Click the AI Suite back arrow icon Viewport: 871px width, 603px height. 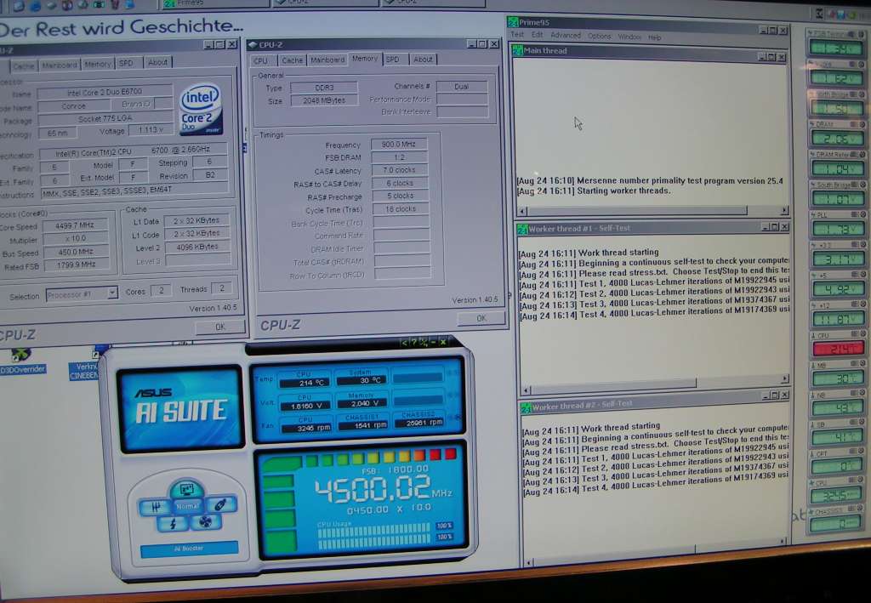pos(404,343)
